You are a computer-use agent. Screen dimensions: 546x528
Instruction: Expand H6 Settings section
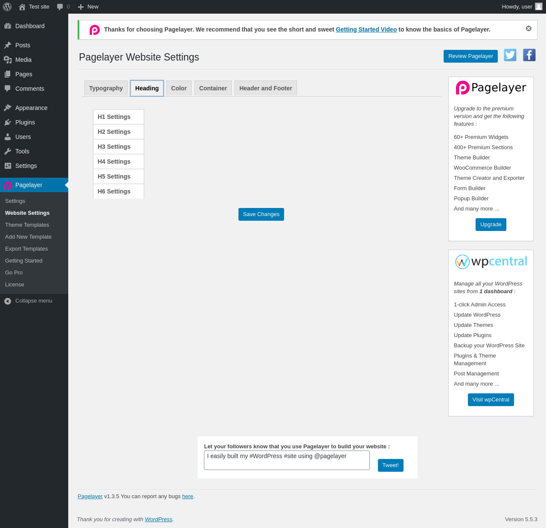[119, 191]
